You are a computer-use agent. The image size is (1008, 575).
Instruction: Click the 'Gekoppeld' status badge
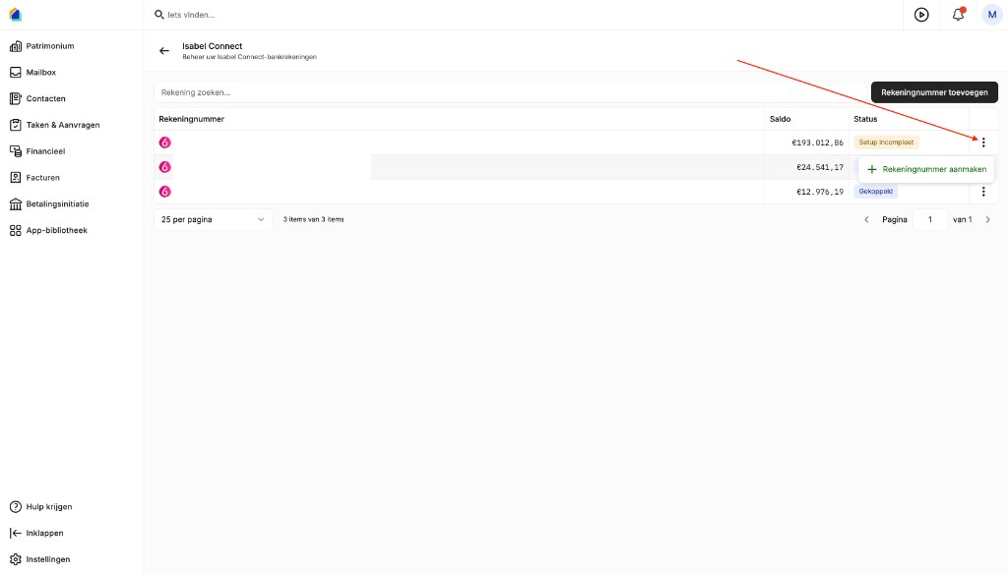tap(875, 192)
